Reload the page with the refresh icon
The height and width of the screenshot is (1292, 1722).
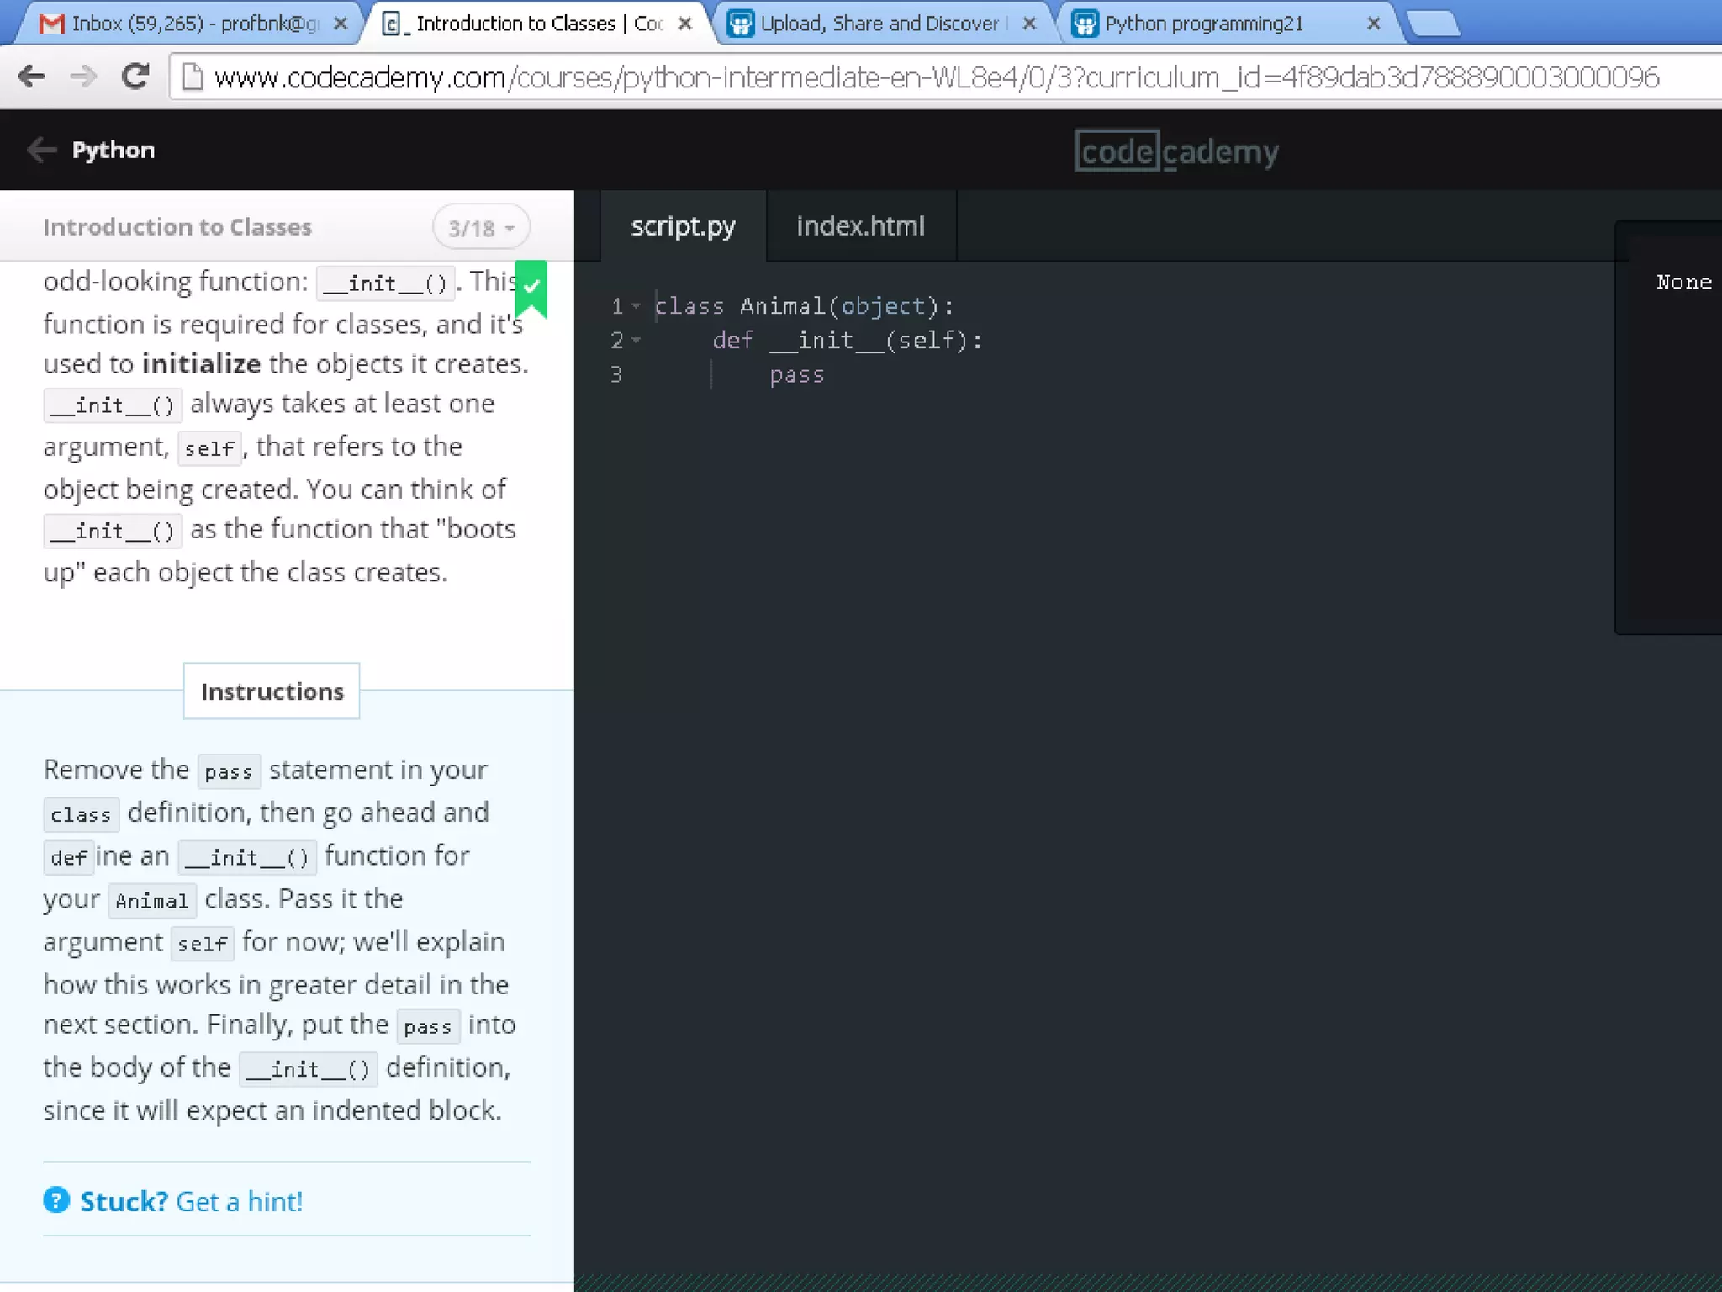tap(135, 77)
